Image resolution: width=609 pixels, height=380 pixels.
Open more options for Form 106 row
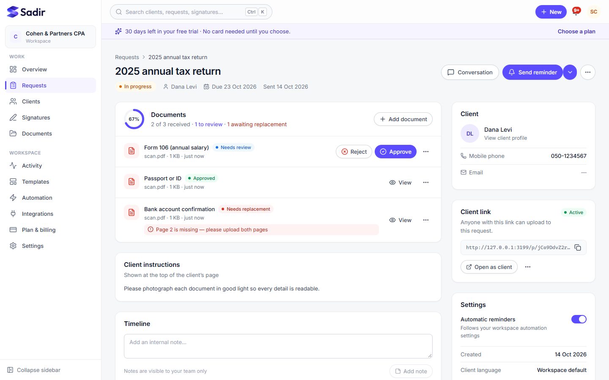tap(426, 152)
